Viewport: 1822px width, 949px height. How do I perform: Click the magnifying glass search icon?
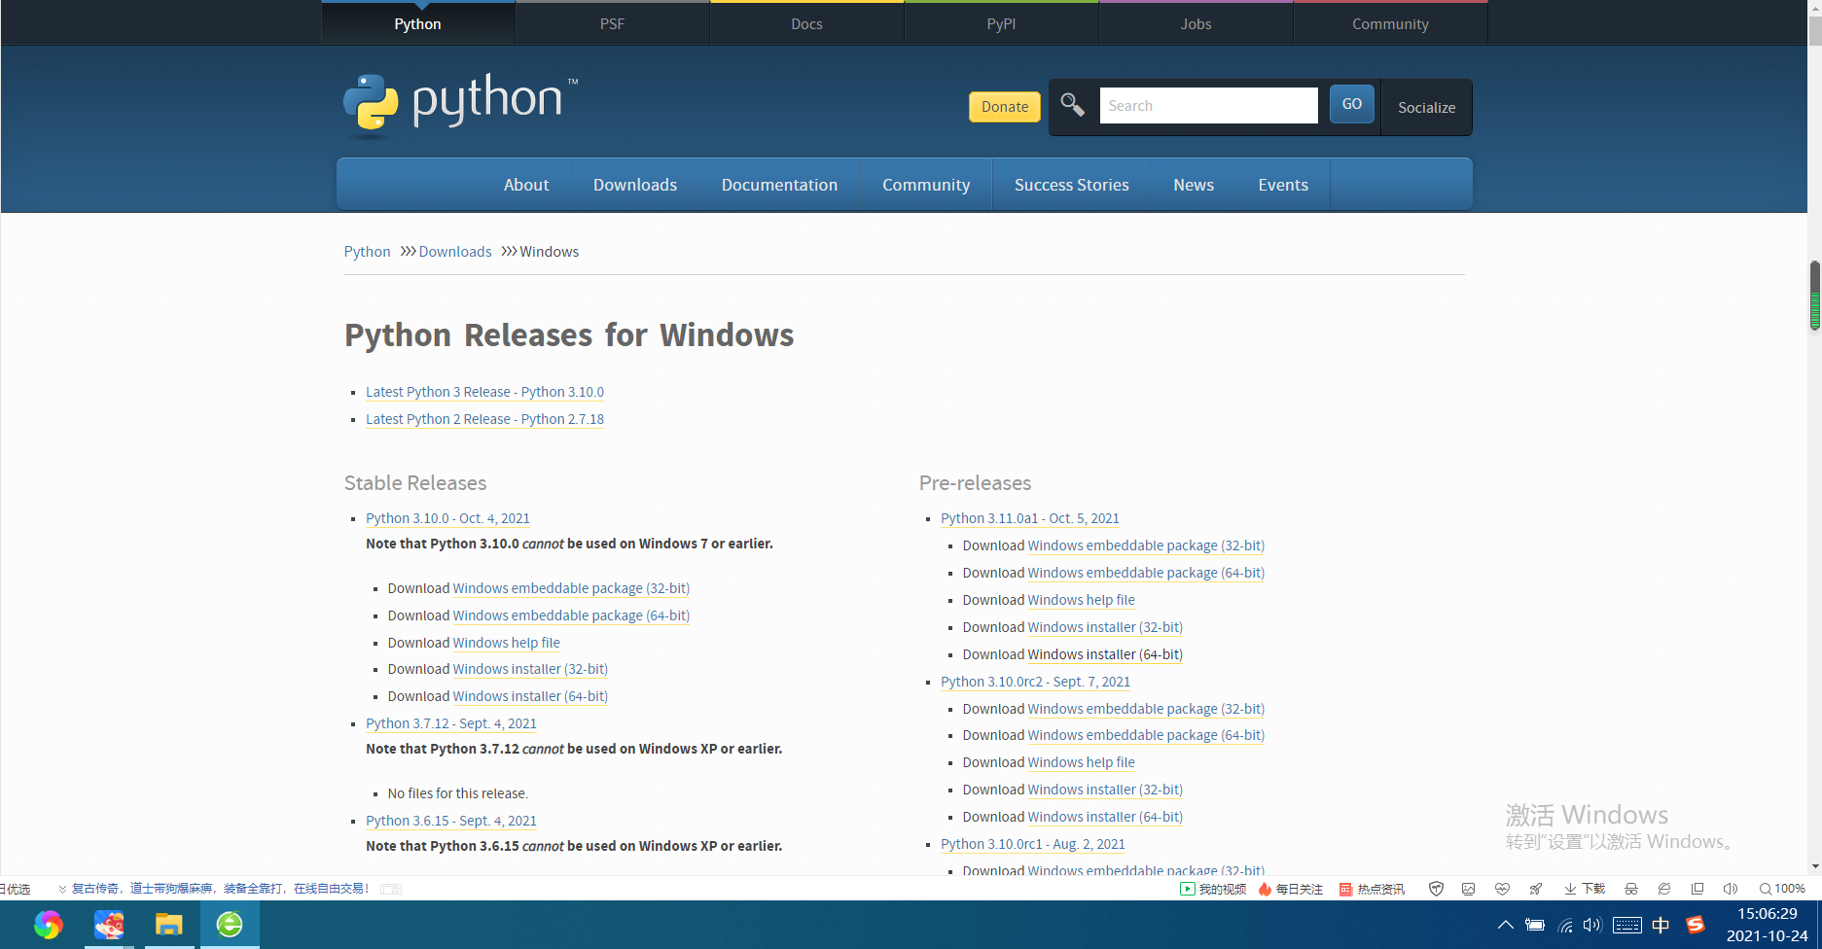pyautogui.click(x=1072, y=105)
